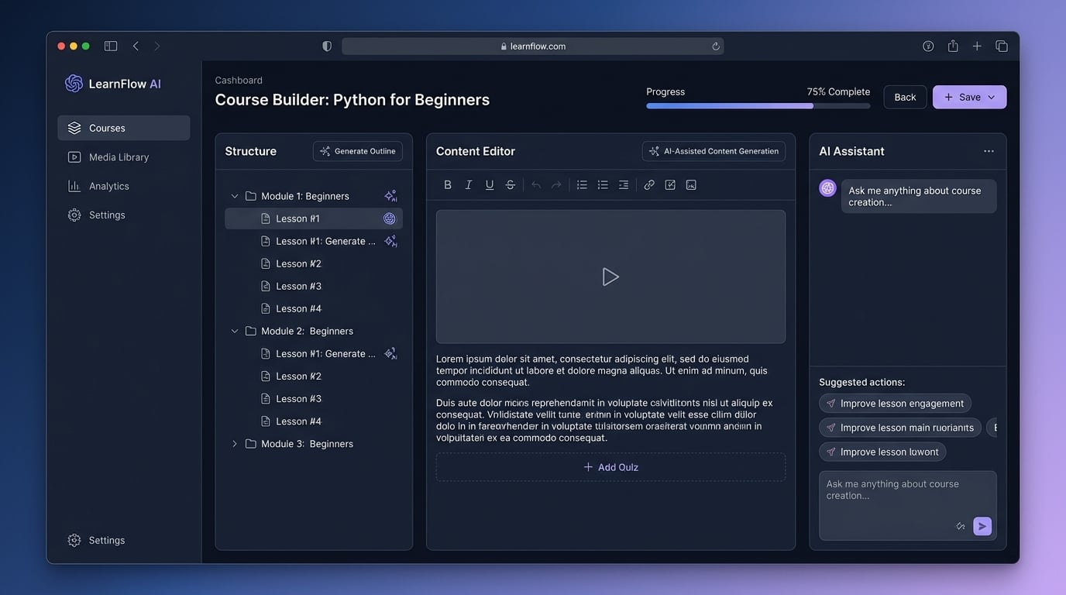The image size is (1066, 595).
Task: Click the AI sparkle icon beside Module 1
Action: point(390,196)
